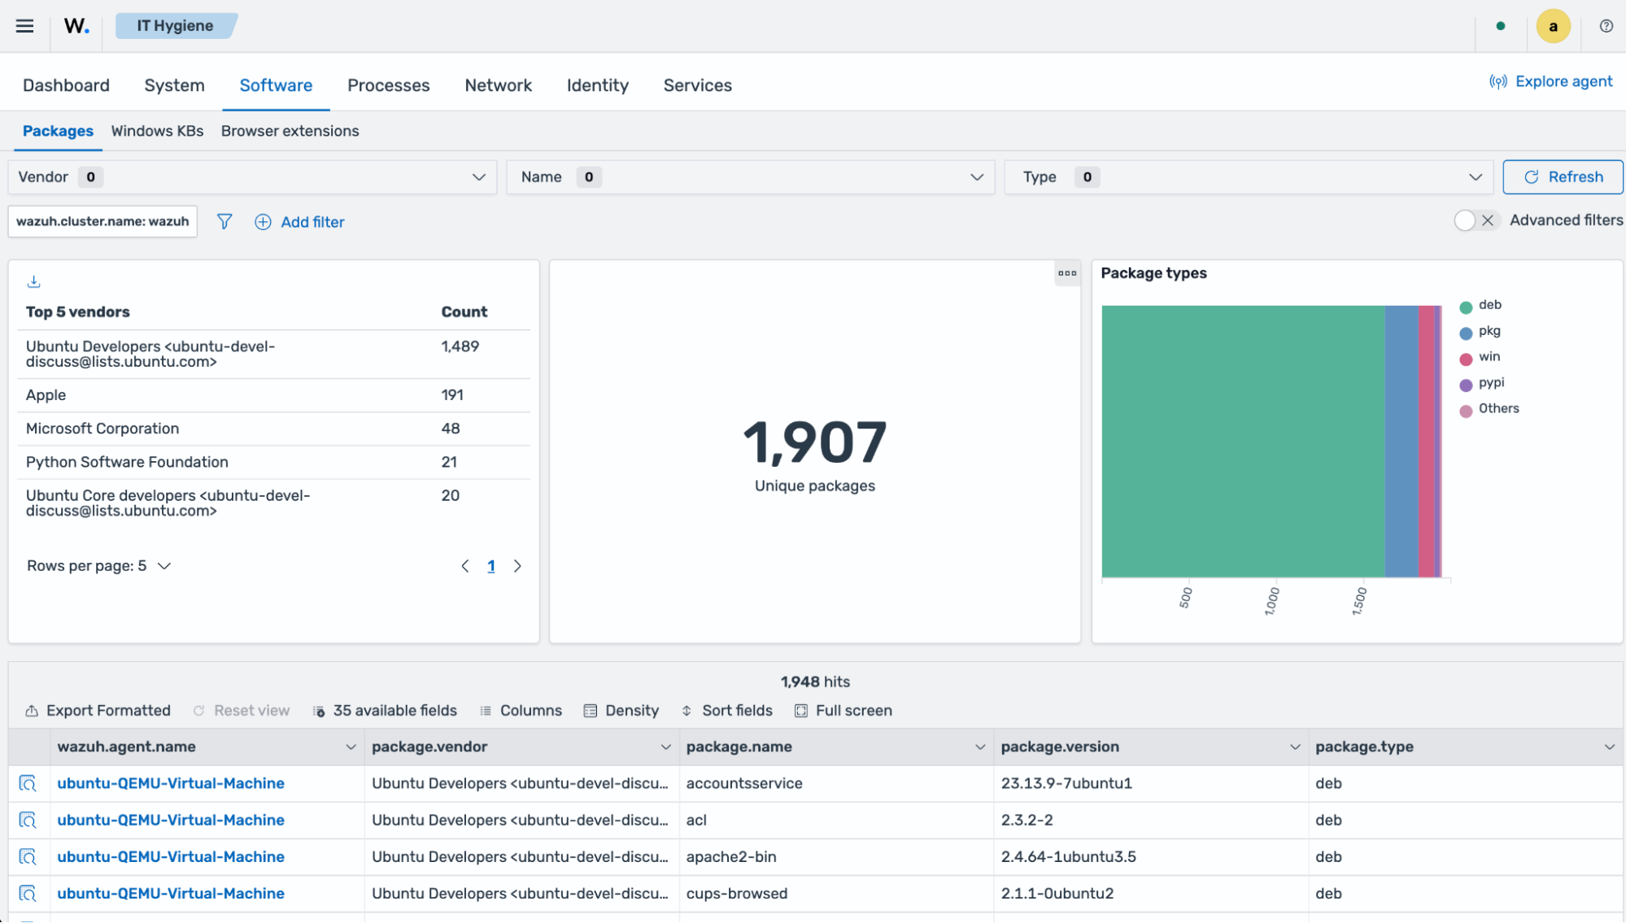This screenshot has height=923, width=1626.
Task: Click the Wazuh W. logo
Action: 76,26
